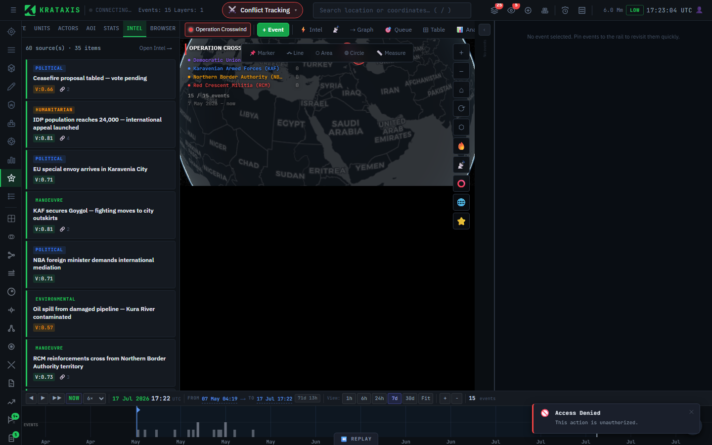This screenshot has height=445, width=712.
Task: Switch to the STATS tab
Action: (x=111, y=28)
